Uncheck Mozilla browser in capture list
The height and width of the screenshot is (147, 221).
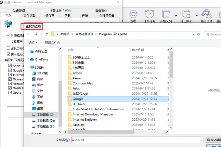10,88
